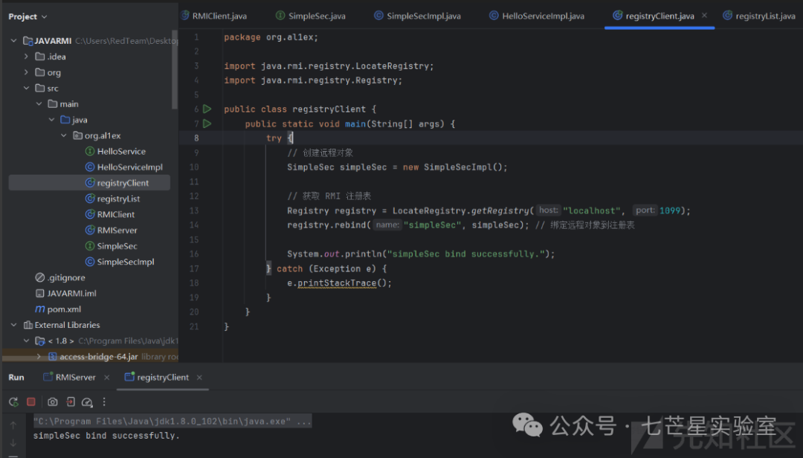Click 'simpleSec bind successfully.' console output
The image size is (803, 458).
106,436
